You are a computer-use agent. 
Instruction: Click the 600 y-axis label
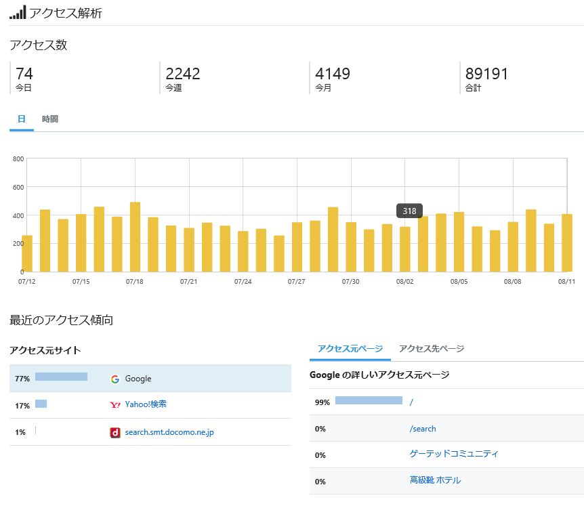(18, 187)
